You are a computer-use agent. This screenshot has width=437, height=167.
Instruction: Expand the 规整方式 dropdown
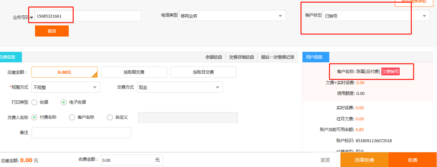(65, 87)
